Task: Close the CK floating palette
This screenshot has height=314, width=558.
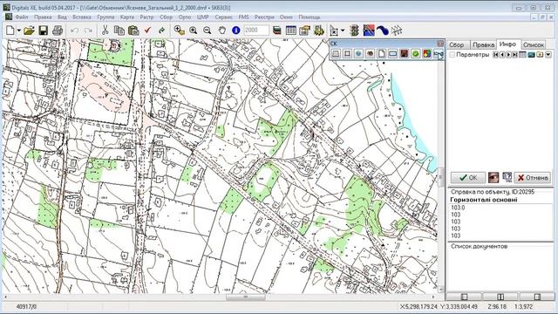Action: click(440, 44)
